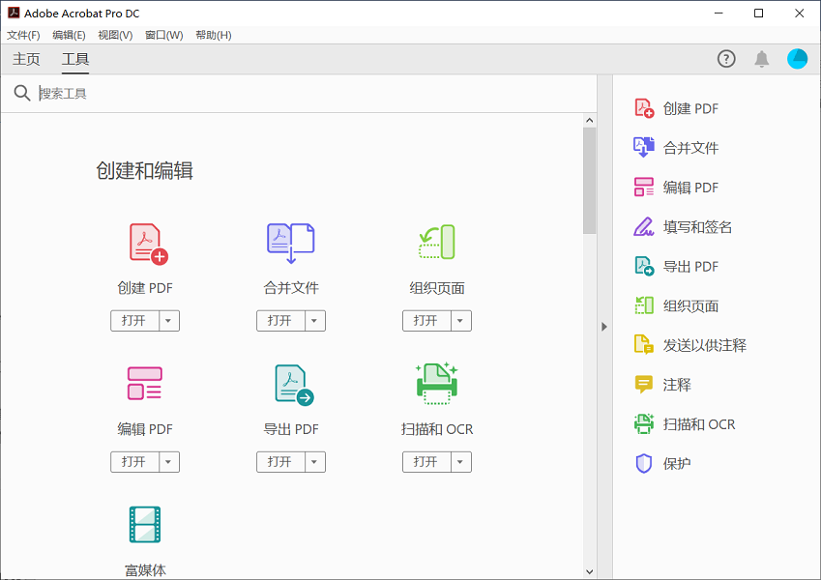
Task: Select 扫描和 OCR icon in right sidebar
Action: click(x=644, y=423)
